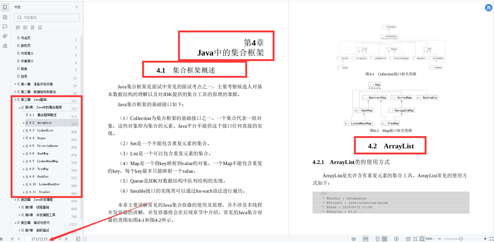Screen dimensions: 494x242
Task: Expand the 4.6 HashMap bookmark
Action: (24, 154)
